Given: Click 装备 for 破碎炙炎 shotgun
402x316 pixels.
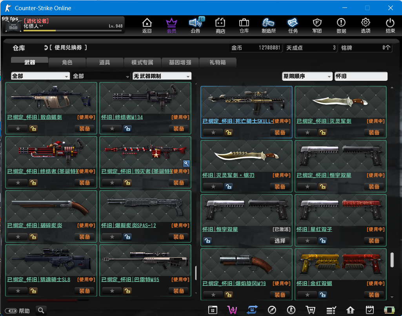Looking at the screenshot, I should point(84,237).
